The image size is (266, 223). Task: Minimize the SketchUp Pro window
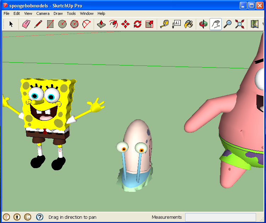243,5
